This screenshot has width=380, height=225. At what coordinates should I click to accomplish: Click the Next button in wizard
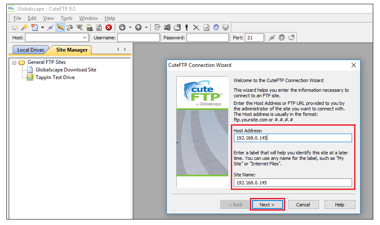tap(267, 205)
